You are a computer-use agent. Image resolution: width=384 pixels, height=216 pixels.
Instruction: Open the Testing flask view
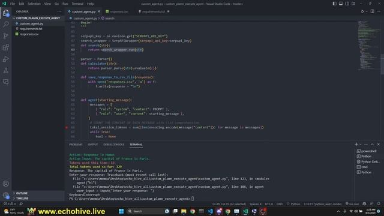5,70
